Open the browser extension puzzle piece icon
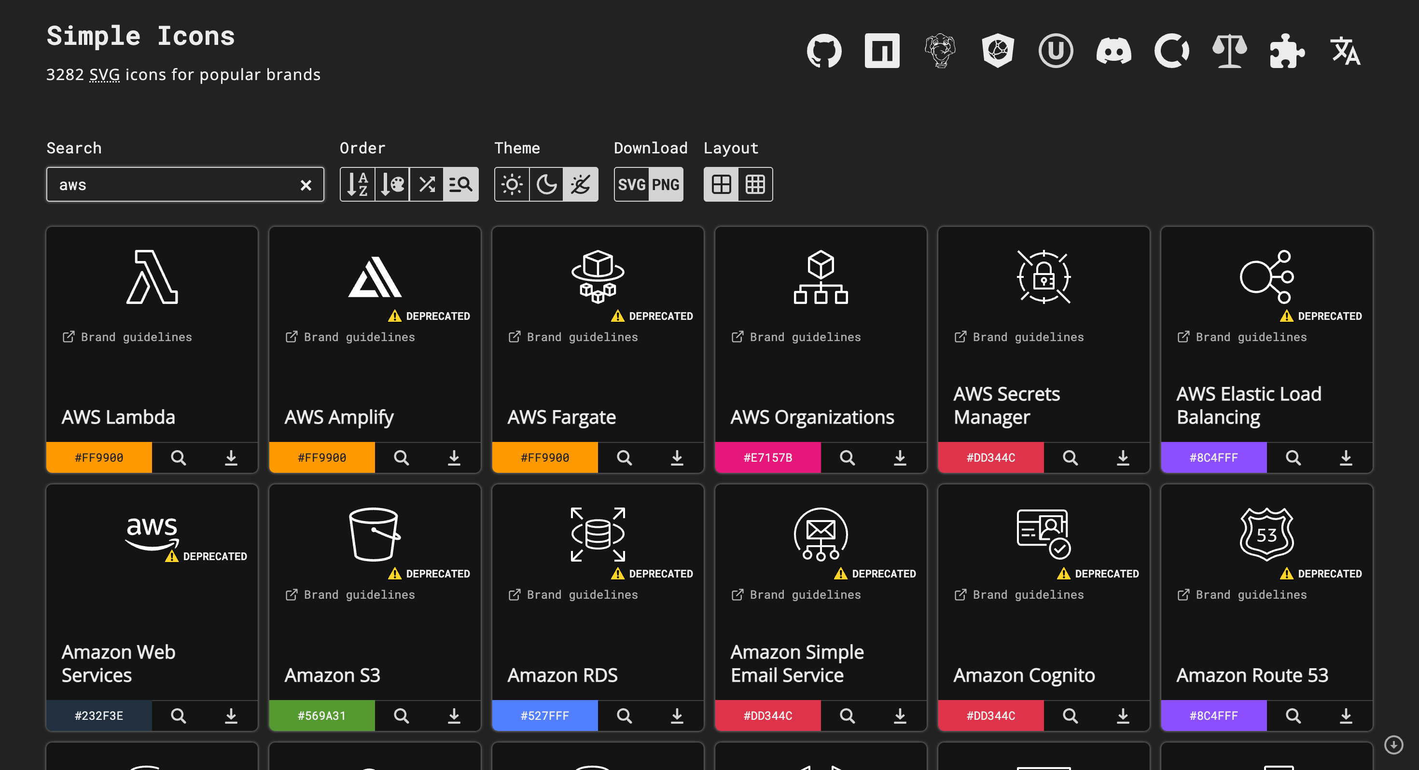 [x=1287, y=51]
